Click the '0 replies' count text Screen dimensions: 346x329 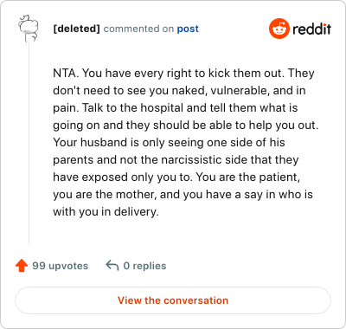tap(144, 266)
